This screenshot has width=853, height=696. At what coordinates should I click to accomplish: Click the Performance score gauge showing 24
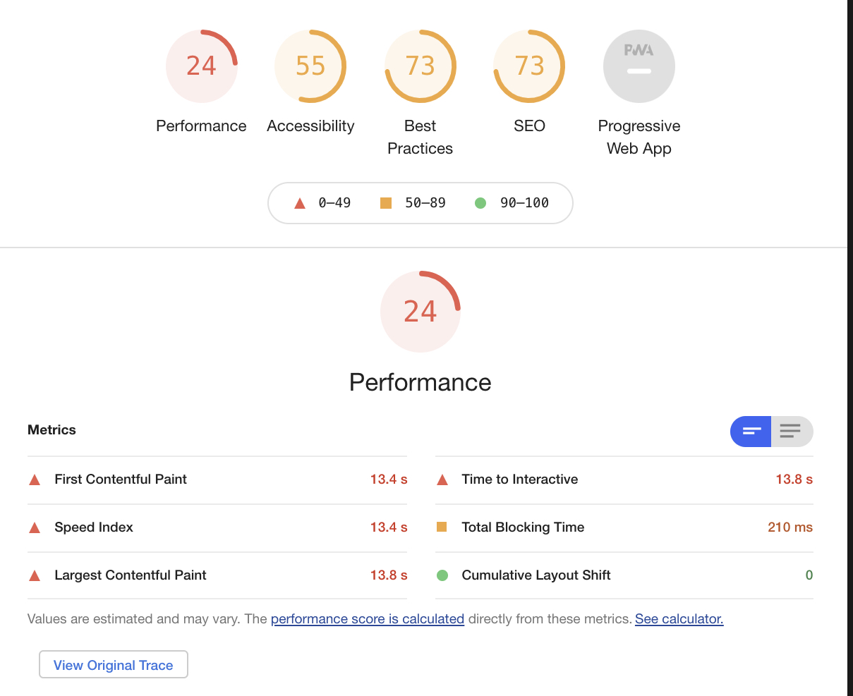click(x=202, y=66)
